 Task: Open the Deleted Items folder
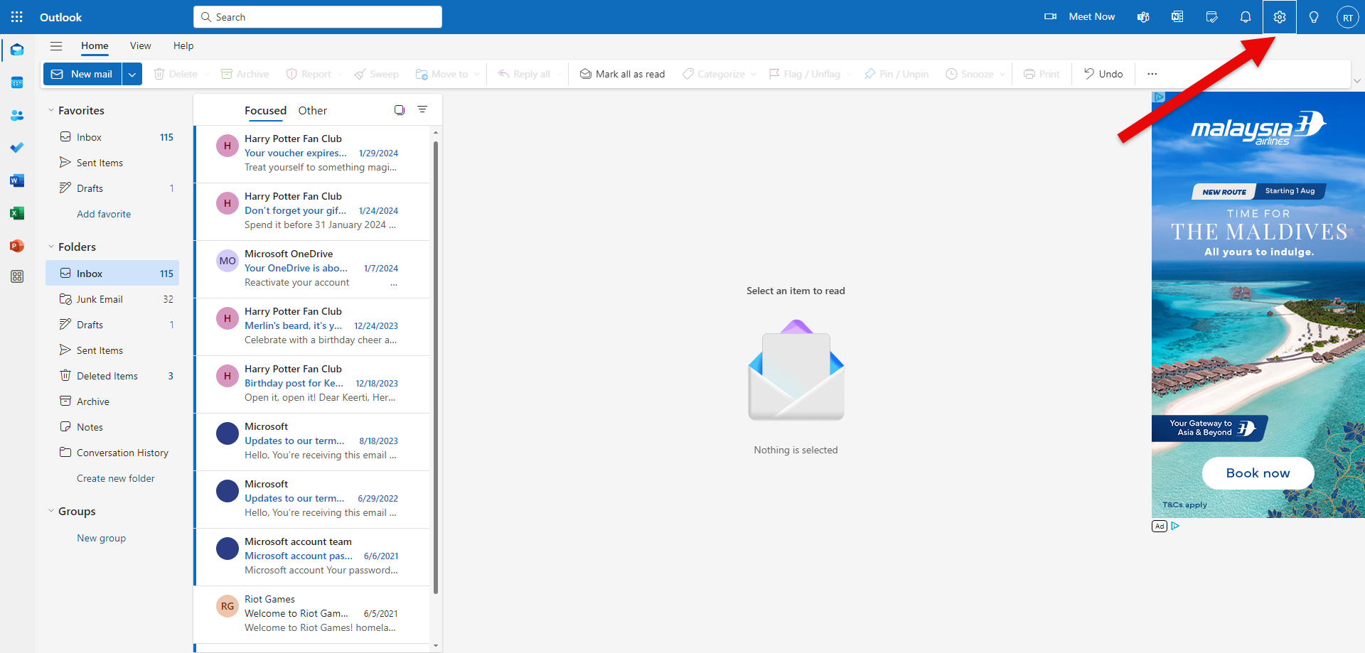(112, 376)
